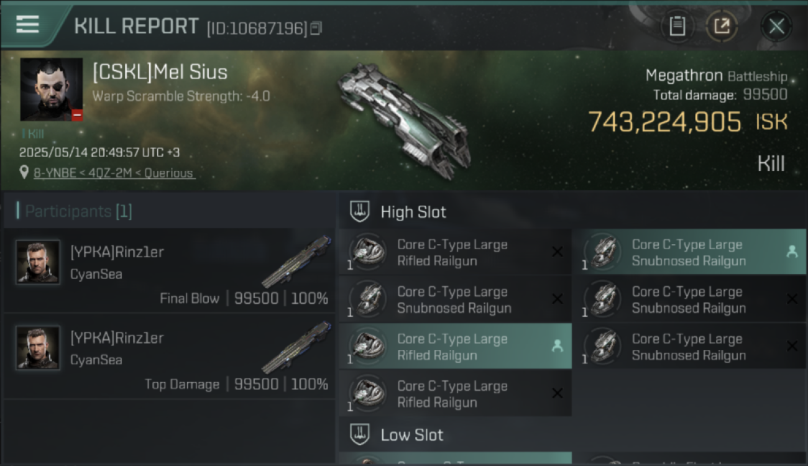Open Mel Sius character portrait

click(52, 89)
